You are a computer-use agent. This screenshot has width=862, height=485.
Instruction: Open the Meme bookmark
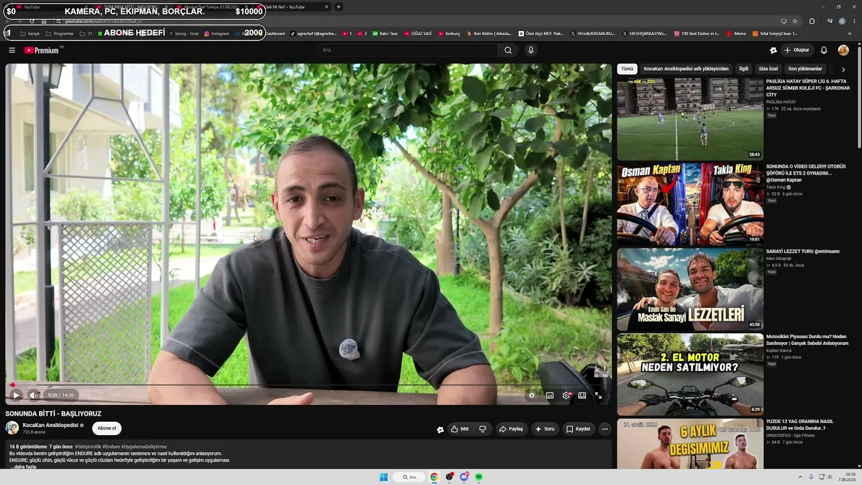click(x=735, y=33)
